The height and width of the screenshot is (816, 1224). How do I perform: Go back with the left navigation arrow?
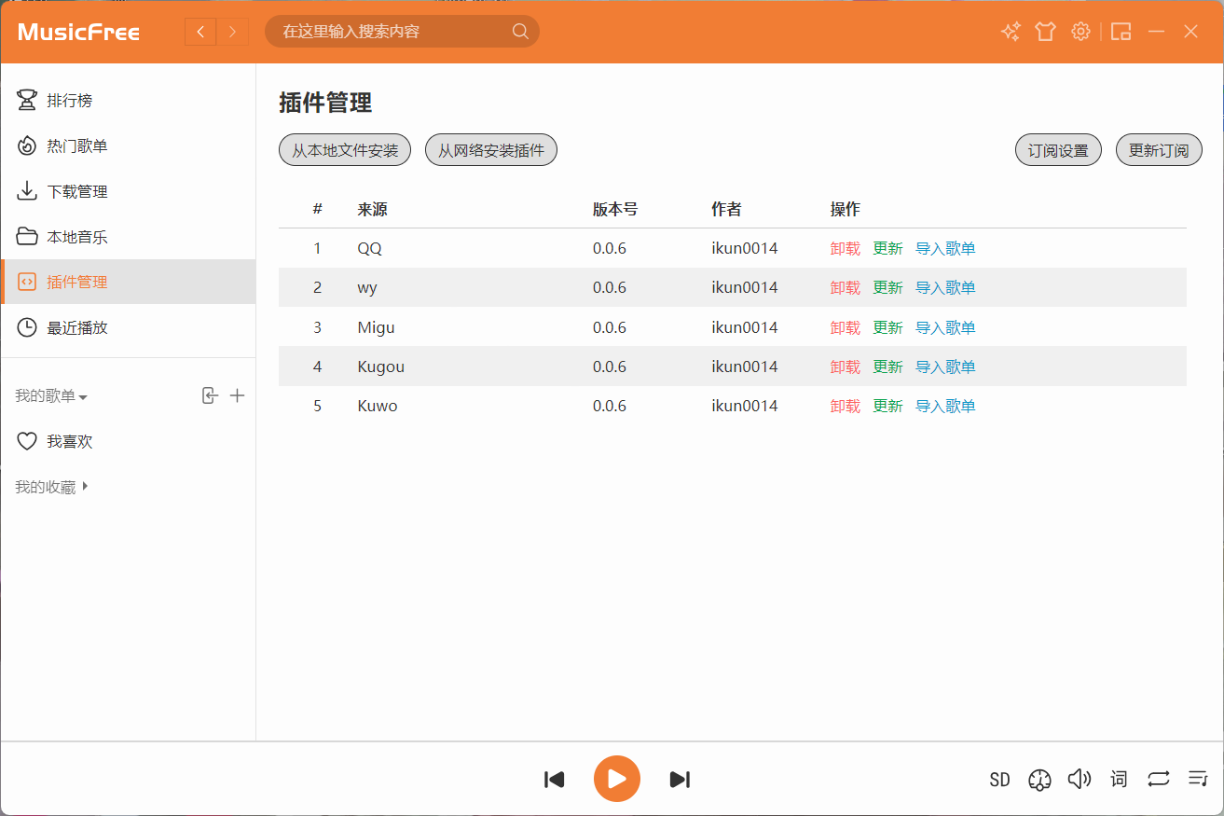200,32
